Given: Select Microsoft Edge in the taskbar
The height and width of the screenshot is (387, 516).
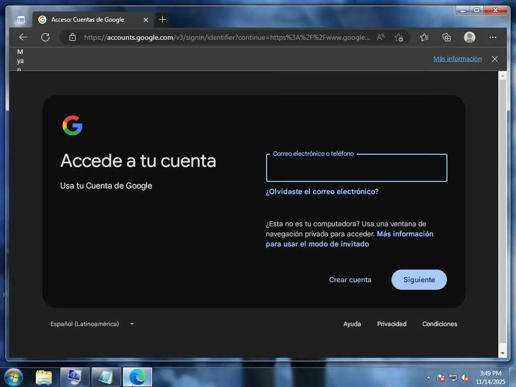Looking at the screenshot, I should pyautogui.click(x=137, y=377).
